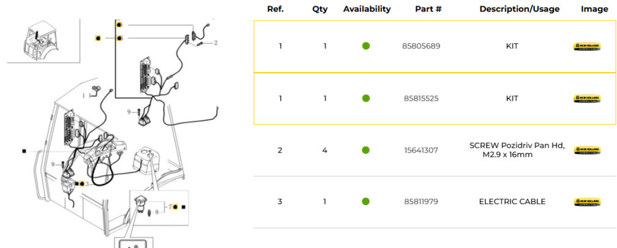This screenshot has width=617, height=248.
Task: Open part number 15641307
Action: [421, 150]
